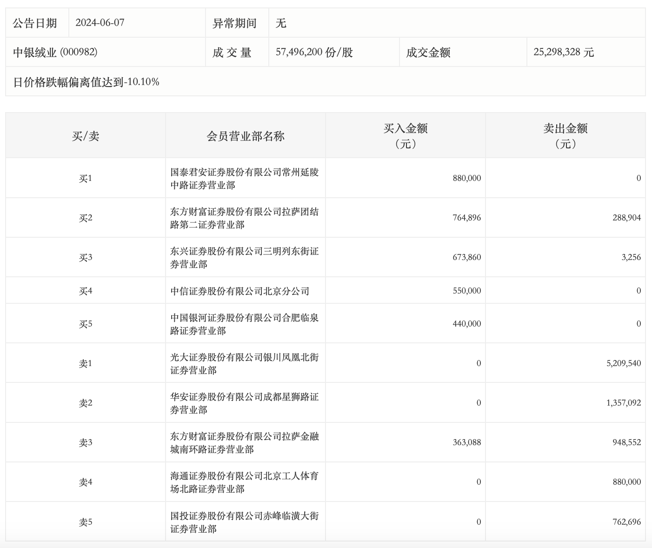Click the 卖出金额 (元) column header
The width and height of the screenshot is (652, 548).
tap(565, 136)
